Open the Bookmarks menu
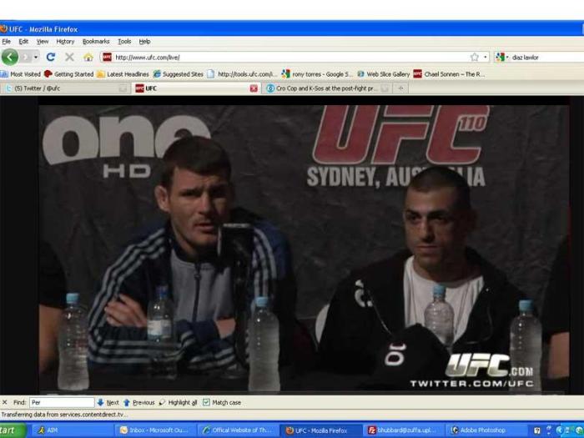Screen dimensions: 584x438 click(x=96, y=42)
